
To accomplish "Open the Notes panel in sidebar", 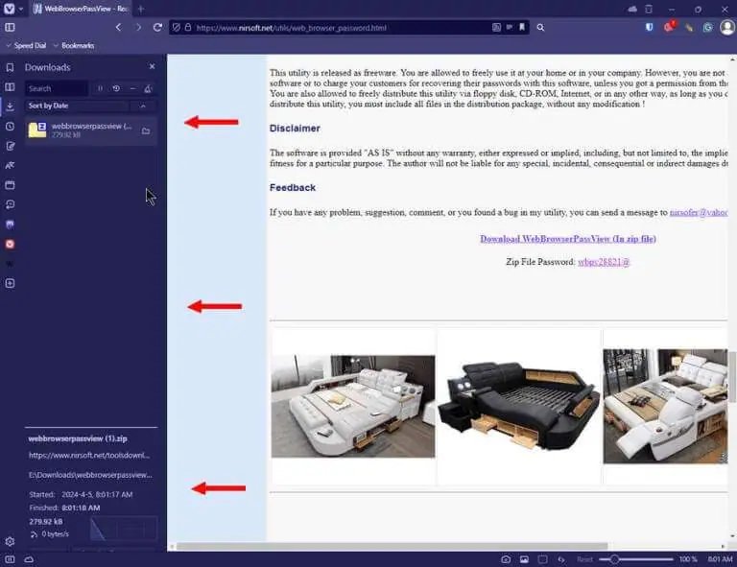I will click(x=10, y=146).
